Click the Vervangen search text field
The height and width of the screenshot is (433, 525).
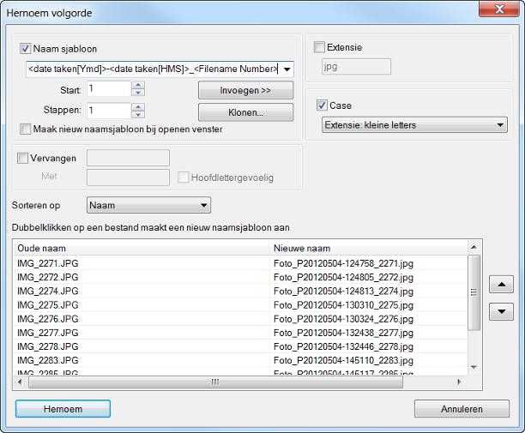[128, 158]
